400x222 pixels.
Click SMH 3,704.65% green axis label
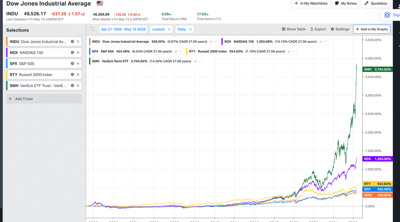(377, 69)
